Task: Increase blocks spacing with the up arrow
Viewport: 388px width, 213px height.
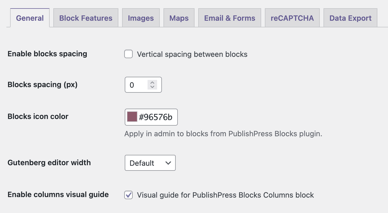Action: pos(152,83)
